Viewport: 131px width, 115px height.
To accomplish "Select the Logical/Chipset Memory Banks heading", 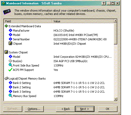I will point(27,79).
